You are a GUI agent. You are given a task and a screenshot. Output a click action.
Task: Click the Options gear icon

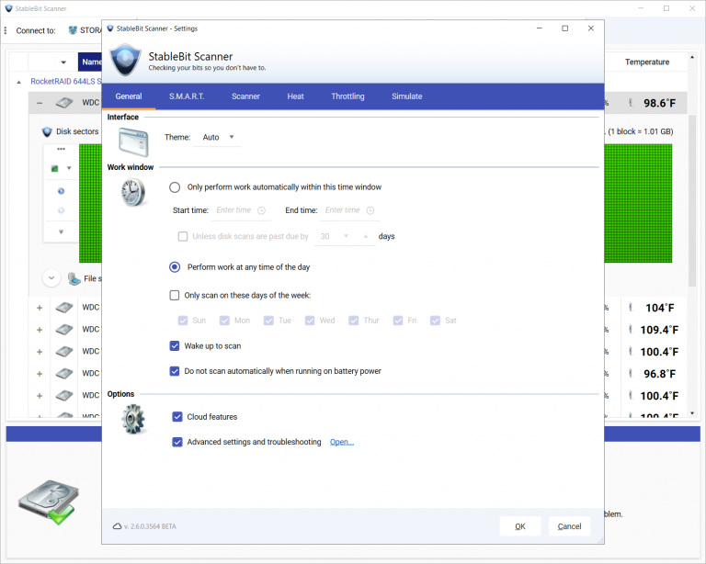132,419
